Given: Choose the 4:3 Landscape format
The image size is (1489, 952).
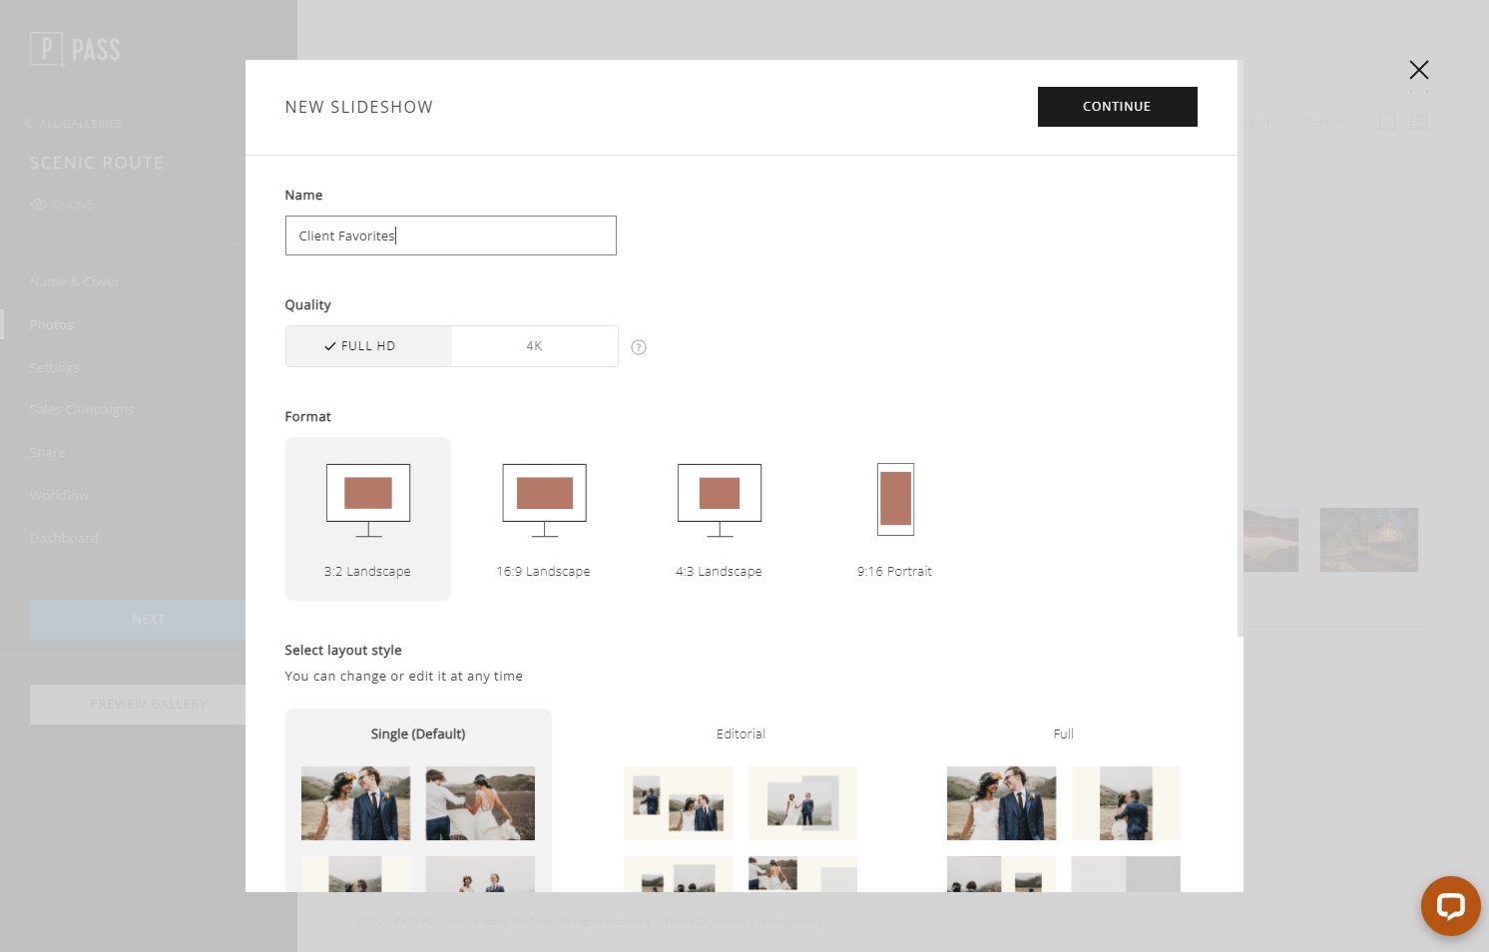Looking at the screenshot, I should point(720,519).
